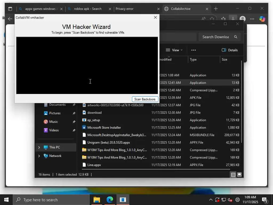Close the appx games windows tab

pyautogui.click(x=61, y=9)
